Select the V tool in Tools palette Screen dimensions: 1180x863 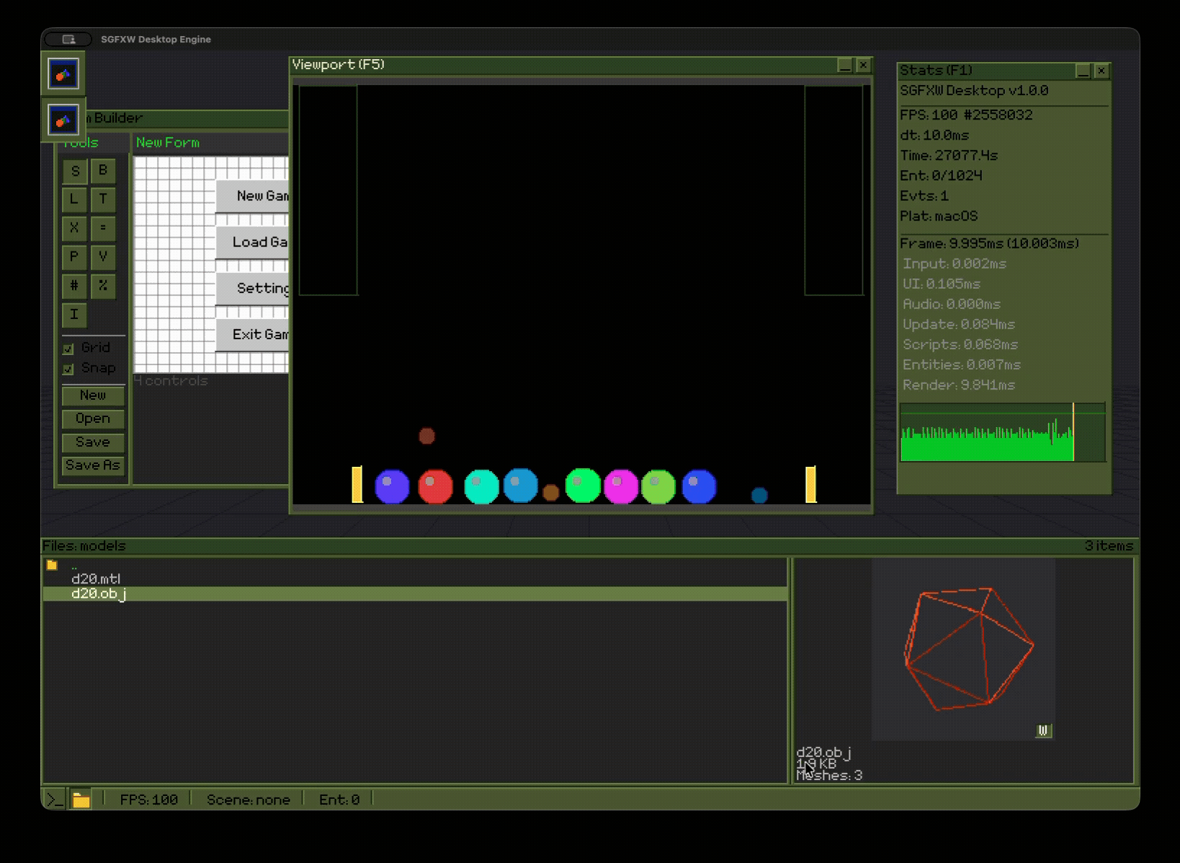click(103, 257)
